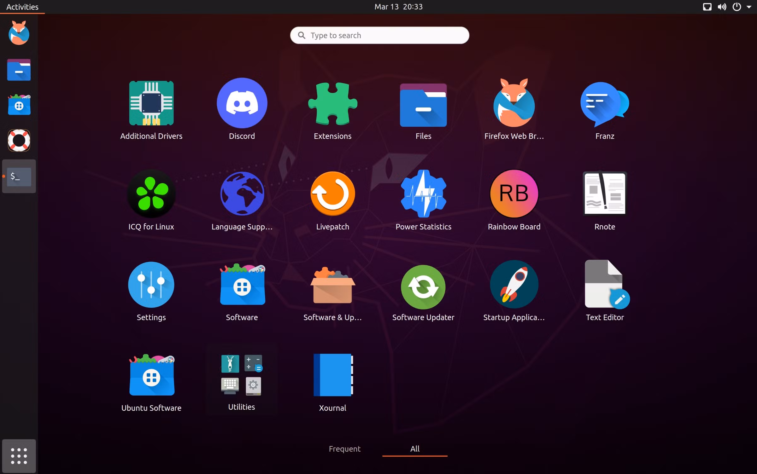Select the All tab

415,449
